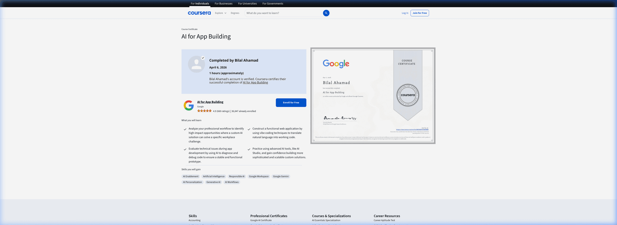The image size is (617, 225).
Task: Click the Coursera logo
Action: click(x=199, y=13)
